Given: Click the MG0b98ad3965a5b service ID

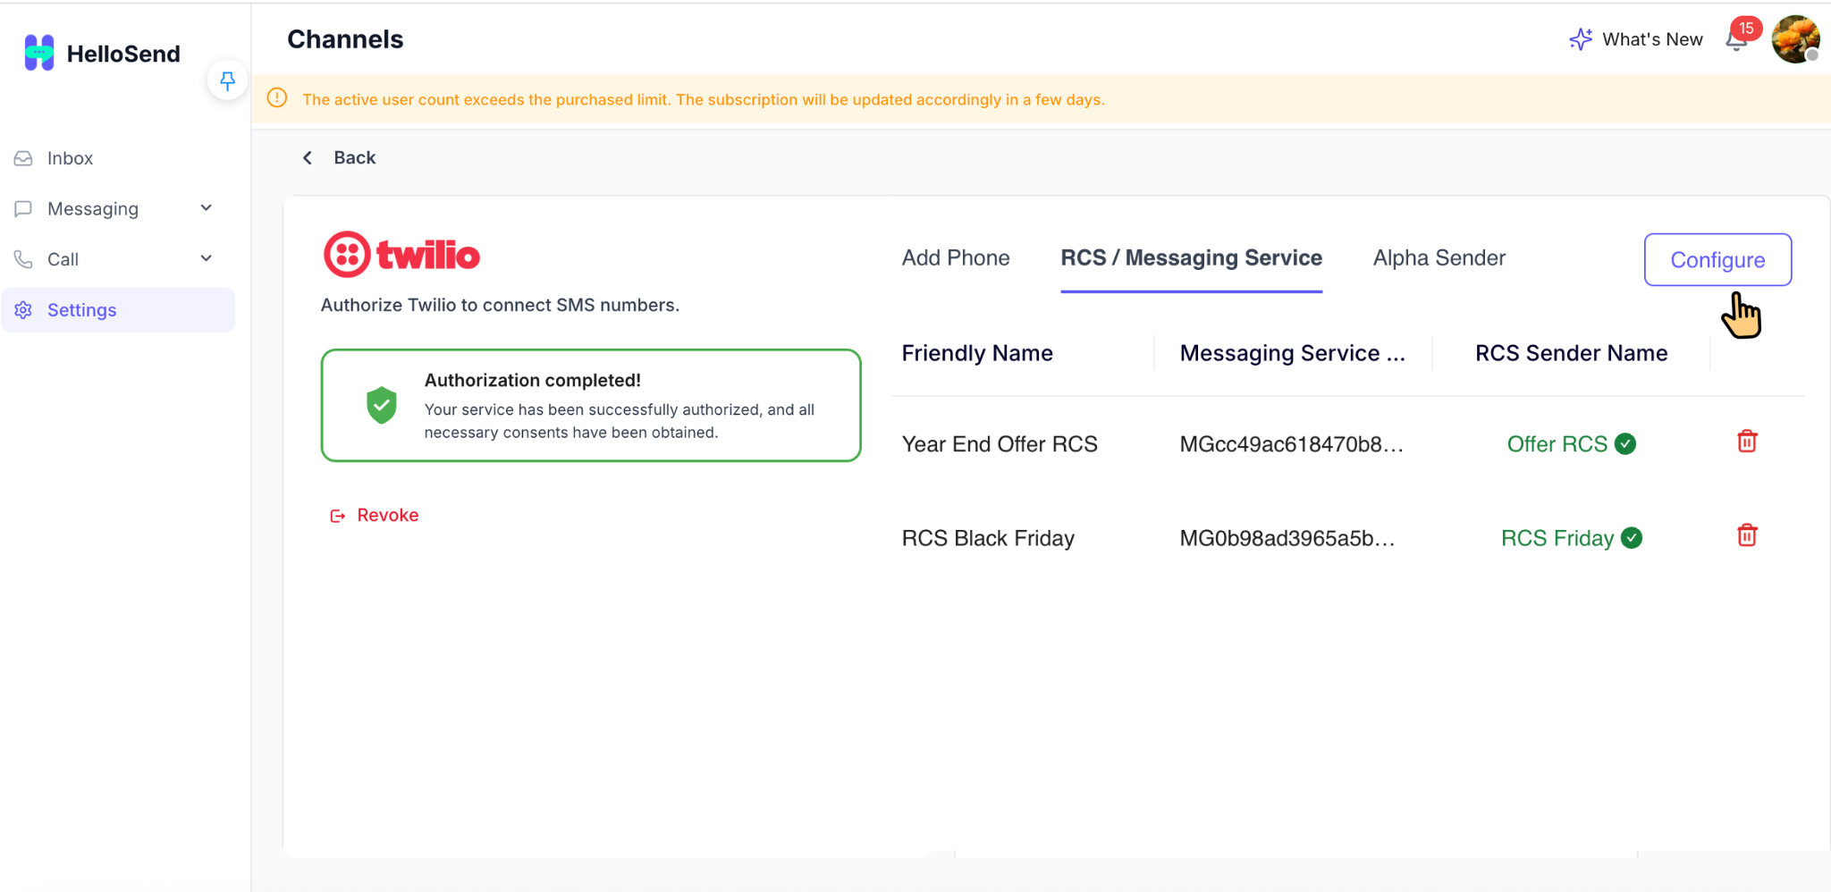Looking at the screenshot, I should click(x=1287, y=538).
